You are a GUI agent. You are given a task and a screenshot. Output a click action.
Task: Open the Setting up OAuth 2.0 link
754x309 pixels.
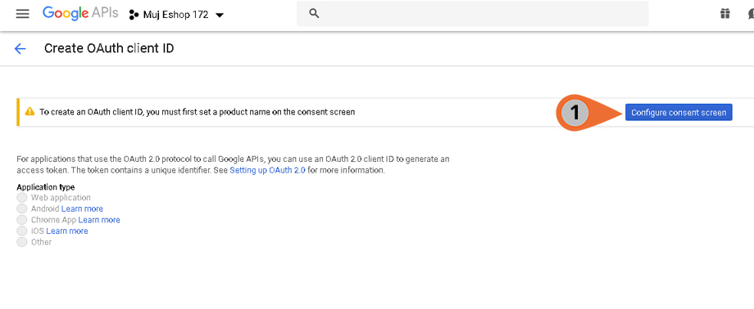coord(267,170)
